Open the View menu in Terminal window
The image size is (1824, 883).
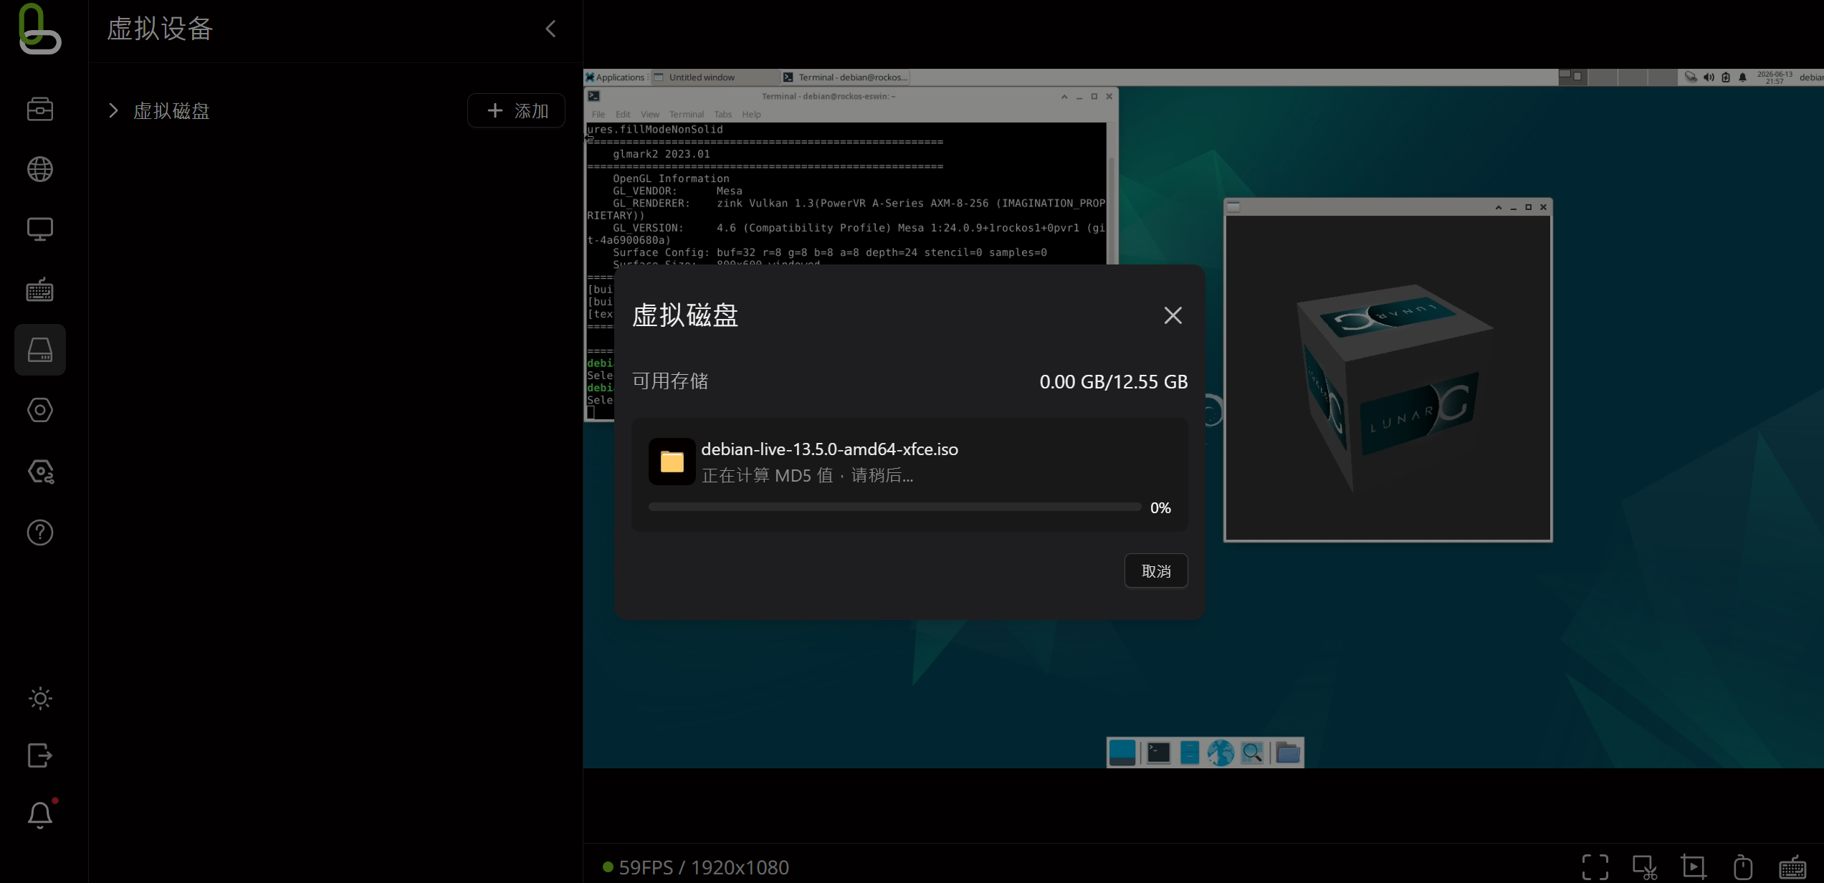(x=649, y=114)
